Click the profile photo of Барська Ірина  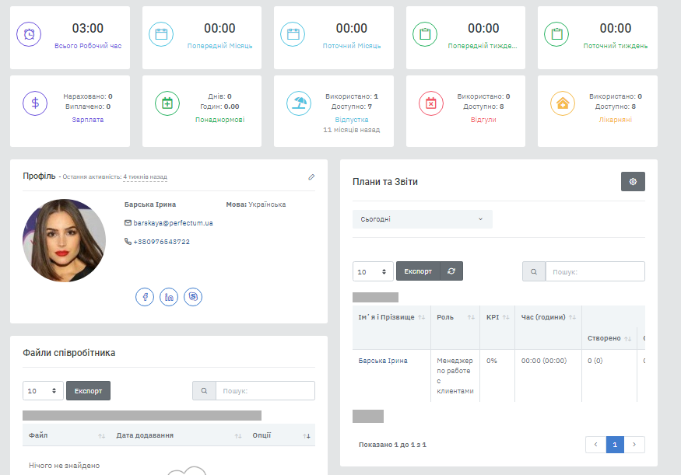[64, 240]
